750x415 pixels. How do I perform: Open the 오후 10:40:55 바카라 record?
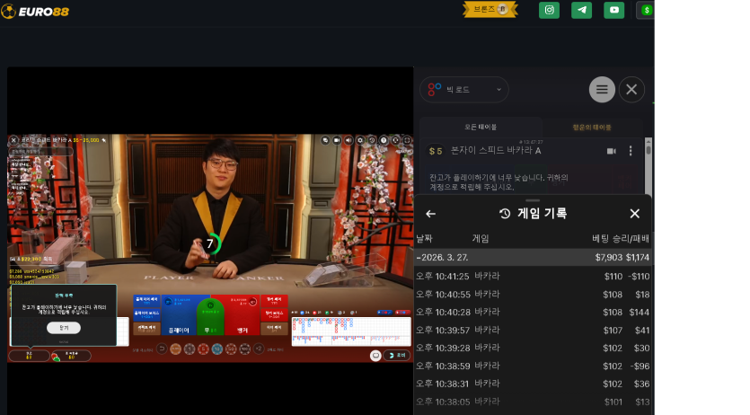click(533, 295)
